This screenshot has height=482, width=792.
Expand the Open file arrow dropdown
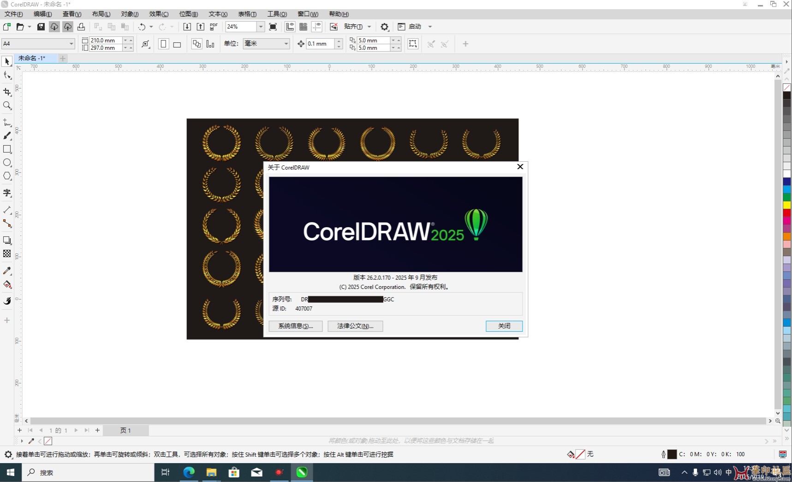29,27
